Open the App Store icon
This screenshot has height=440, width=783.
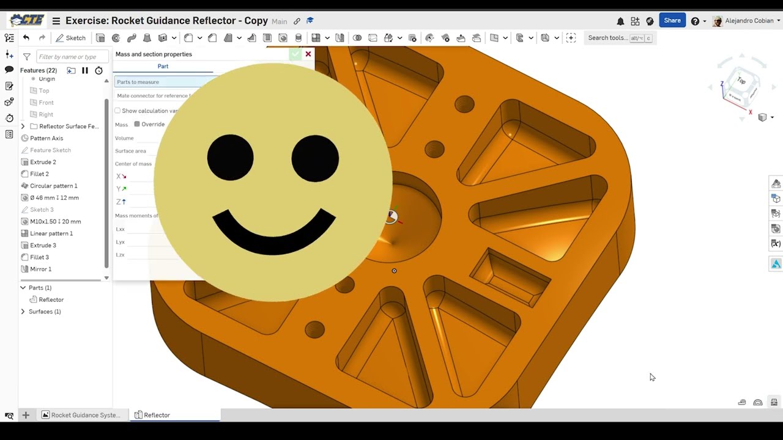(x=635, y=21)
